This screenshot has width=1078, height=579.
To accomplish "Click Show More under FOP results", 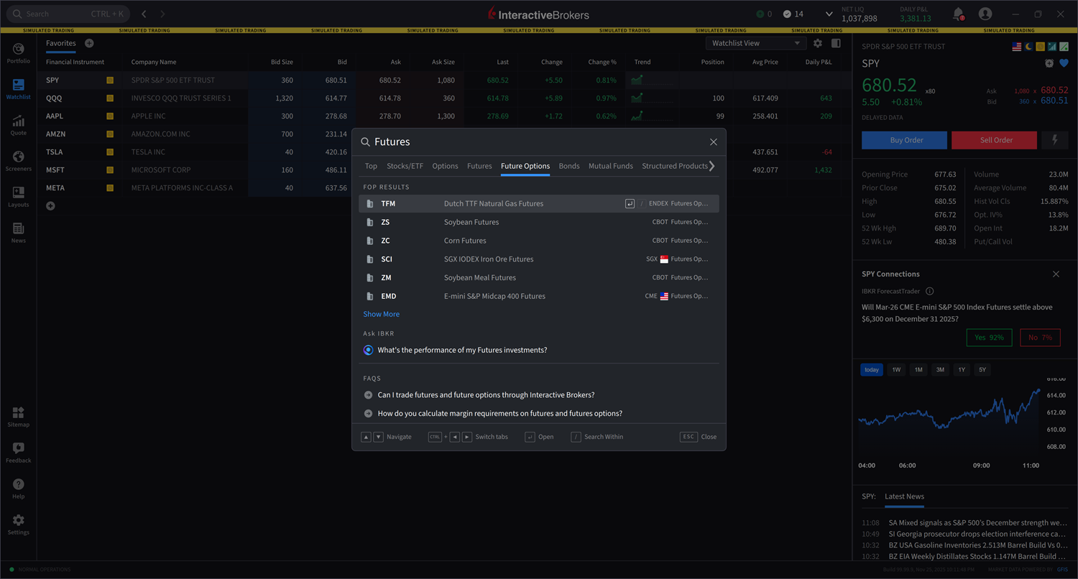I will click(381, 314).
